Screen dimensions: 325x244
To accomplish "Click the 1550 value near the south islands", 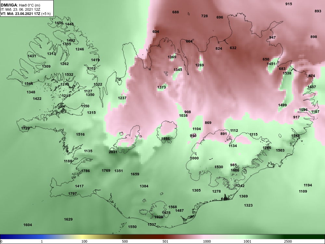I will [x=132, y=227].
